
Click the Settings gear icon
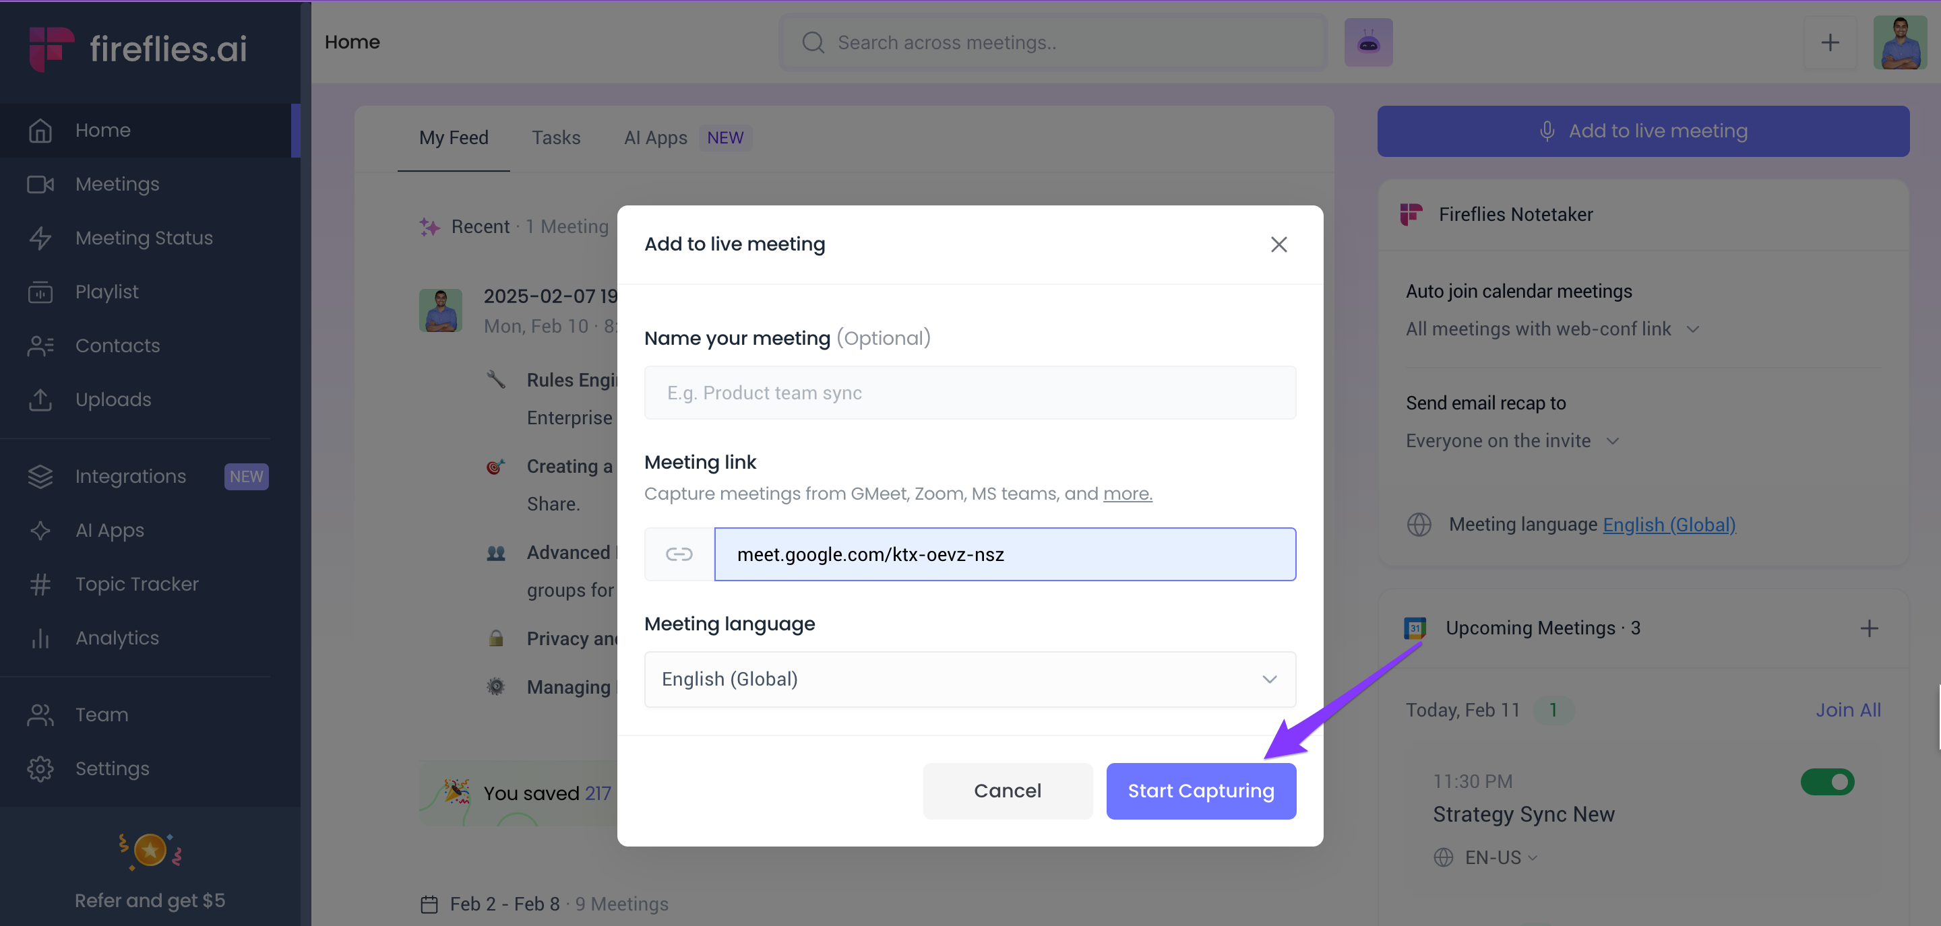click(40, 768)
